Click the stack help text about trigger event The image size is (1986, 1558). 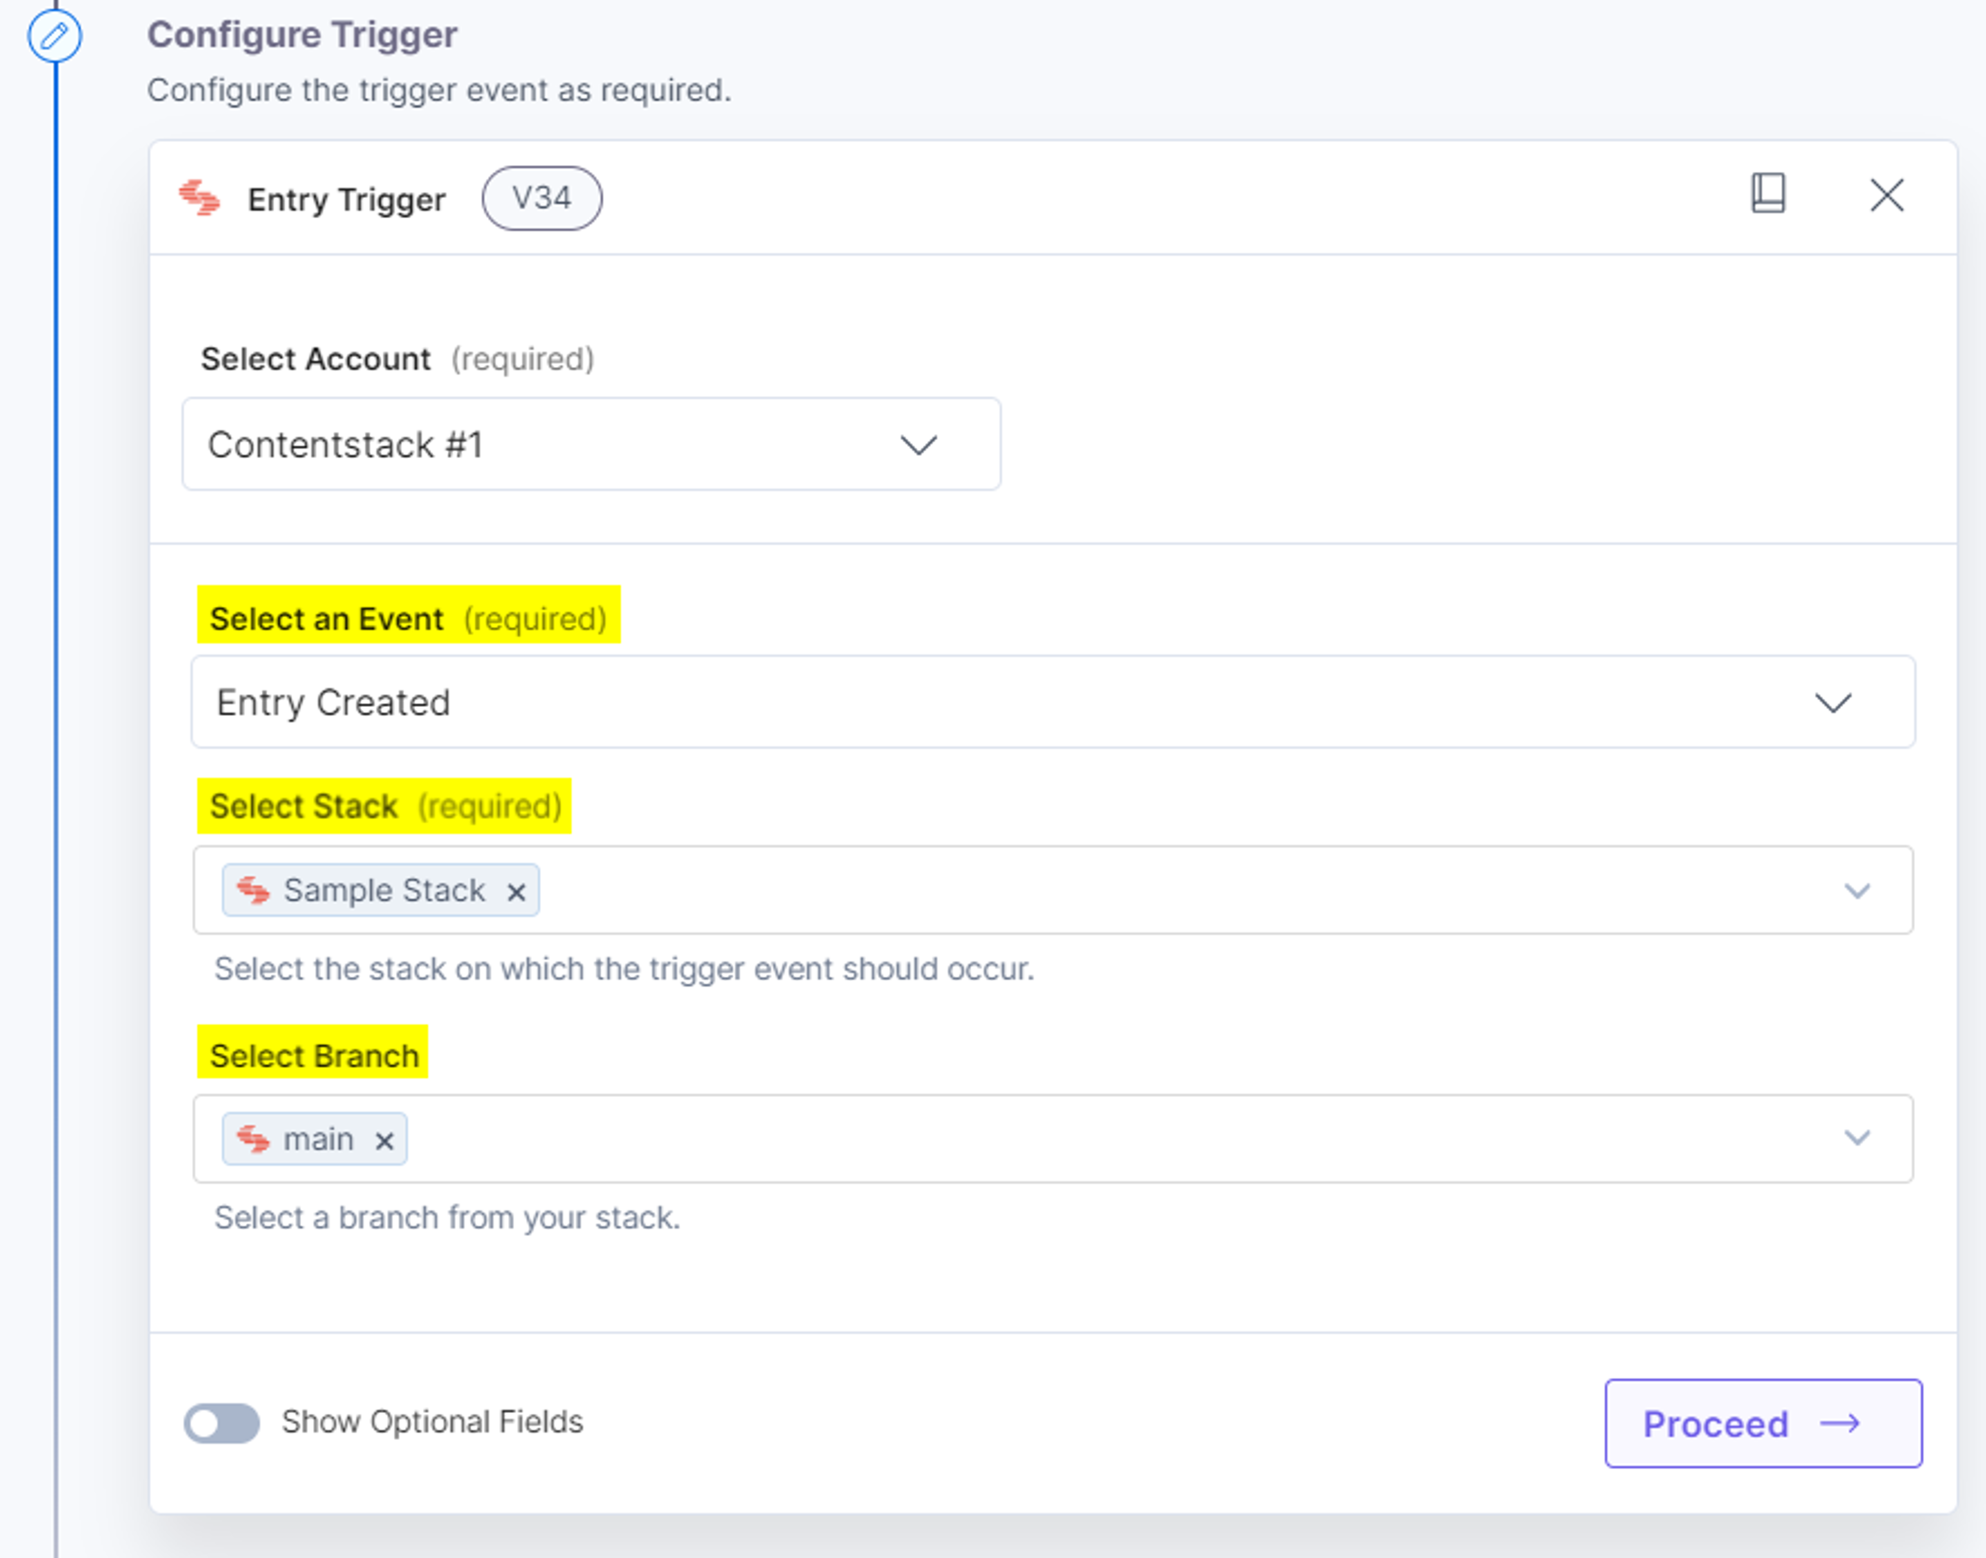pos(625,969)
